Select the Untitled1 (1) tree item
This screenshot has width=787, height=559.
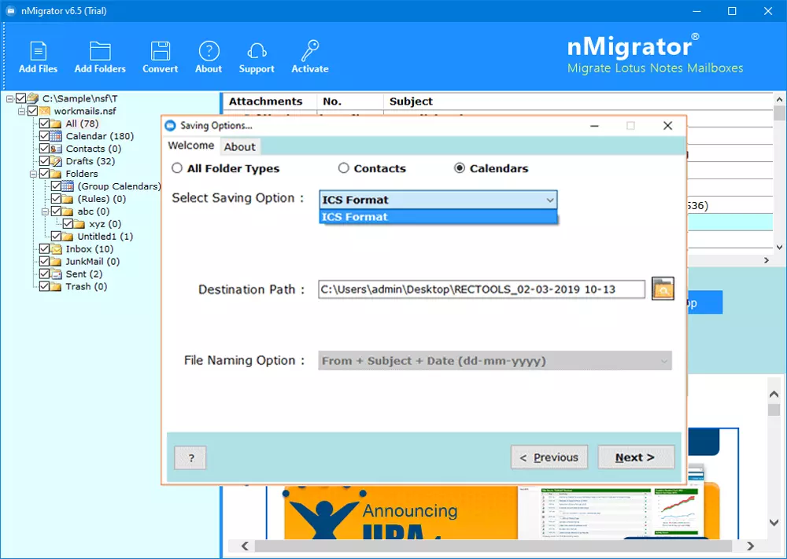105,237
